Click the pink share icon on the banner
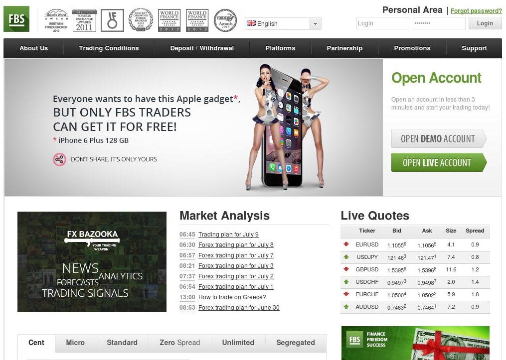Image resolution: width=506 pixels, height=360 pixels. [59, 159]
